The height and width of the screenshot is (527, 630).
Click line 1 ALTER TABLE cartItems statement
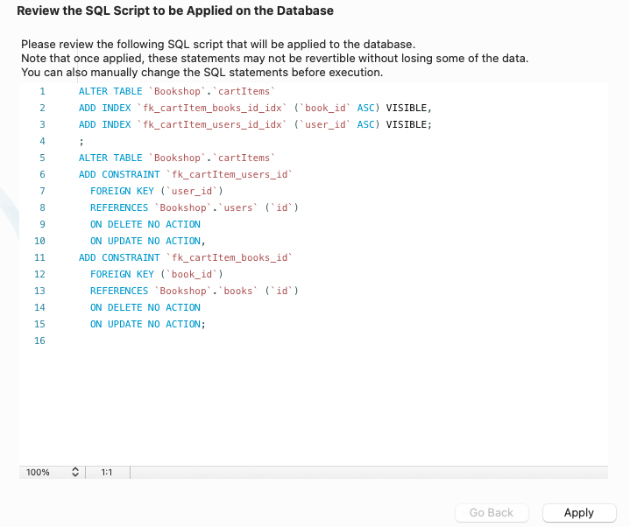176,91
